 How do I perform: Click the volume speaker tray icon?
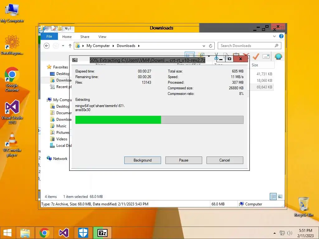tap(289, 233)
